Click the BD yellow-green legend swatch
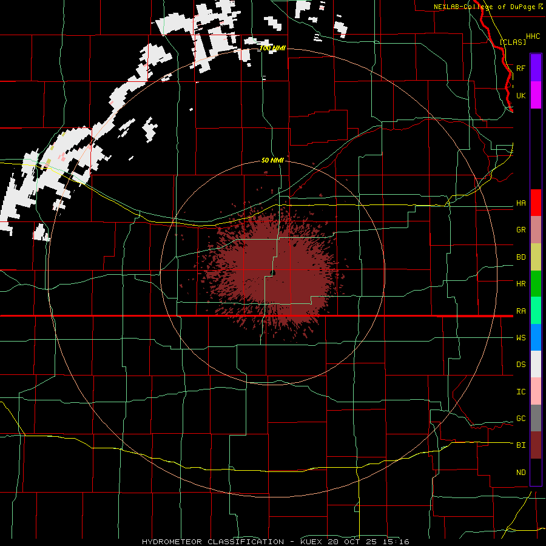The width and height of the screenshot is (546, 546). 536,257
